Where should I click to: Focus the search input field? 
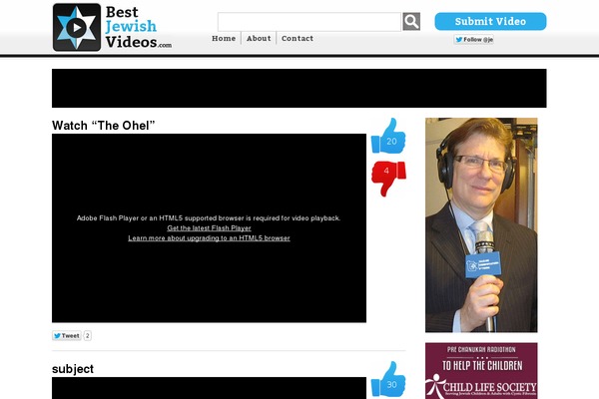pos(309,22)
